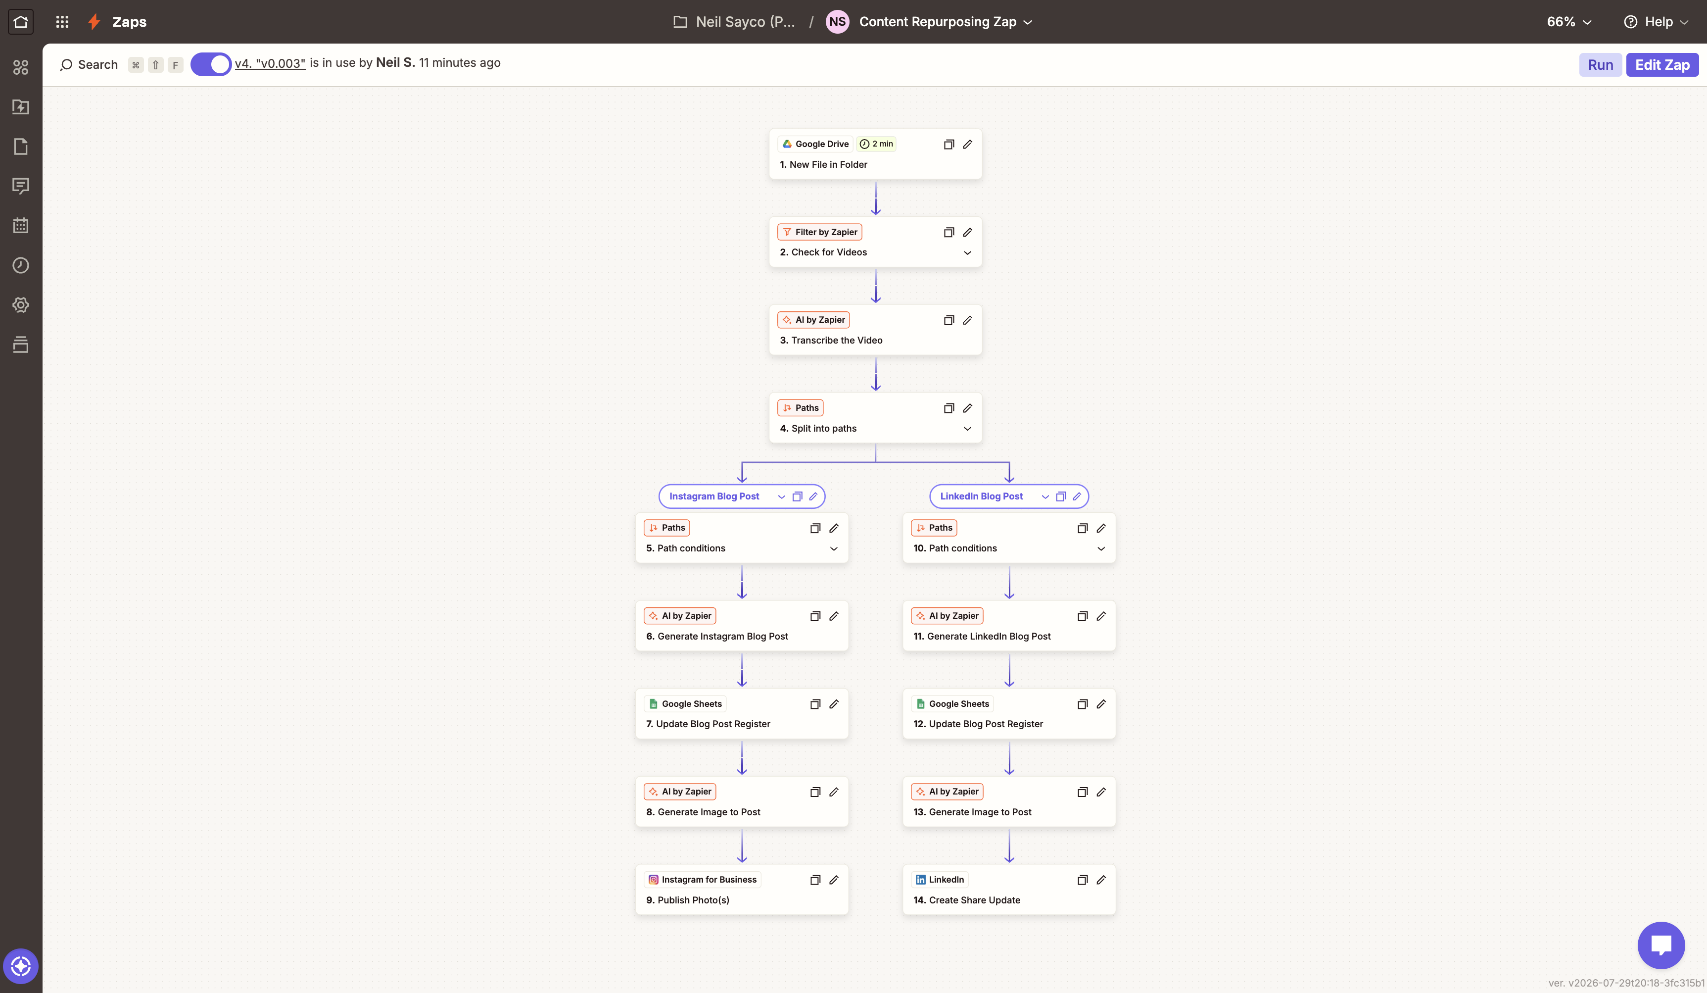Duplicate step 7 Update Blog Post Register
The image size is (1707, 993).
[x=815, y=704]
